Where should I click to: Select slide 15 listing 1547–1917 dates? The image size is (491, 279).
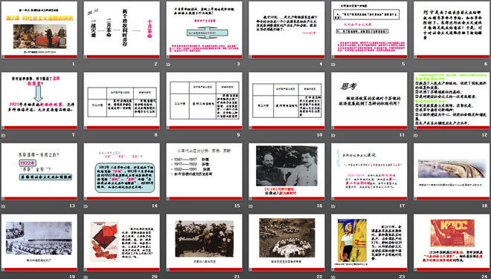coord(204,171)
